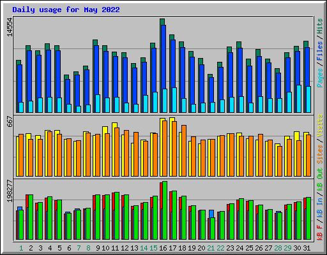Click the green kB Out bar for day 16
The image size is (327, 255).
click(x=165, y=210)
